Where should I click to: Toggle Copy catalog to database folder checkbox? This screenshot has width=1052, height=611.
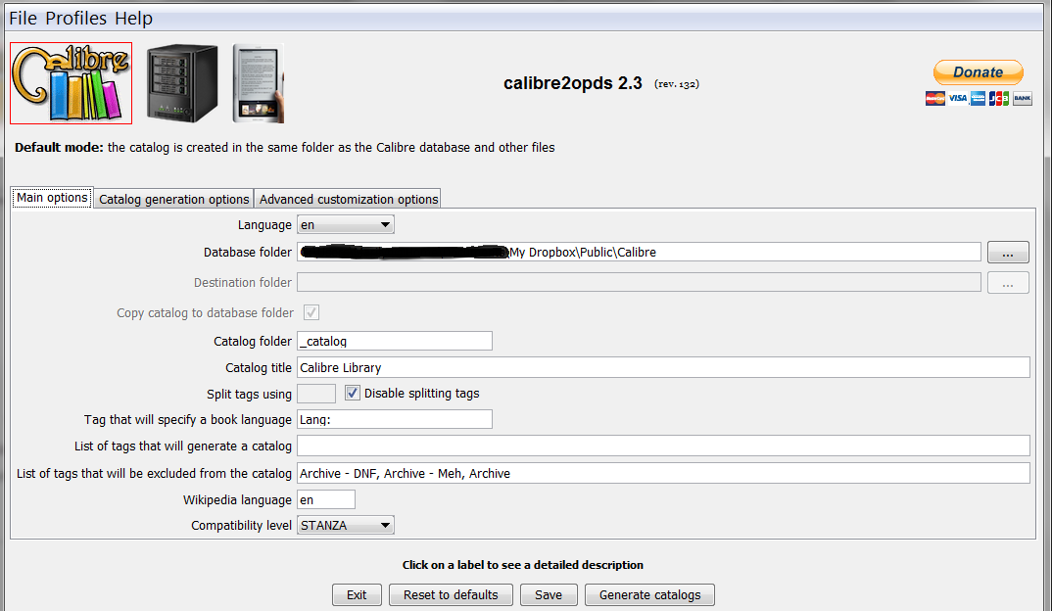pos(311,312)
